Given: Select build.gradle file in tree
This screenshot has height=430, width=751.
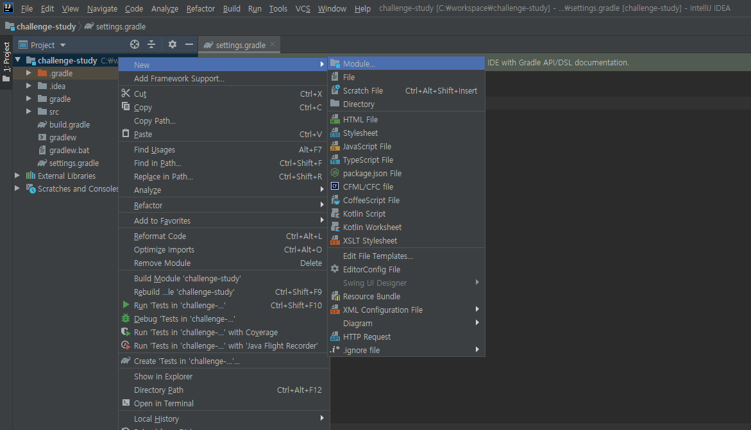Looking at the screenshot, I should pos(69,124).
